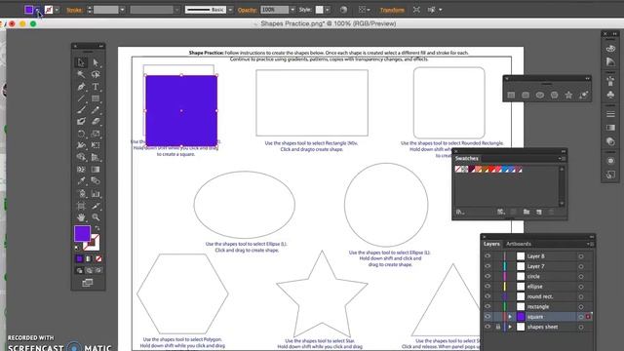Select the Eyedropper tool
Viewport: 624px width, 351px height.
click(81, 181)
